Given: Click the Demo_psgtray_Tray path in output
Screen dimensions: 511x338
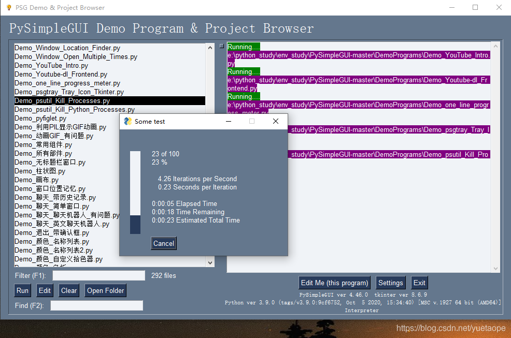Looking at the screenshot, I should (389, 129).
